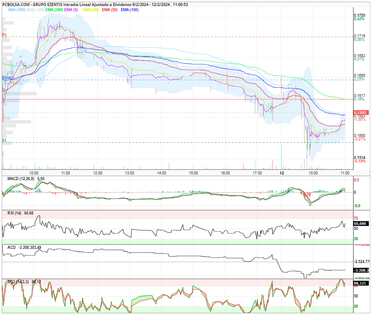Click the 0,1650 price axis value
This screenshot has height=315, width=372.
coord(360,75)
